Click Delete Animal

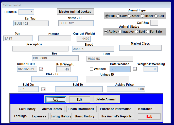coord(106,99)
